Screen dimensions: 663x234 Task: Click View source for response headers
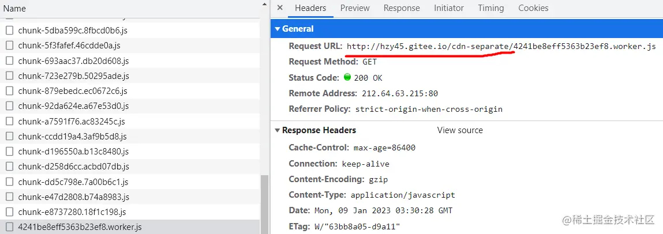tap(460, 130)
